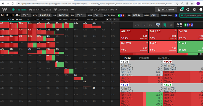The height and width of the screenshot is (106, 203).
Task: Open the АНАЛИЗ section
Action: point(61,10)
